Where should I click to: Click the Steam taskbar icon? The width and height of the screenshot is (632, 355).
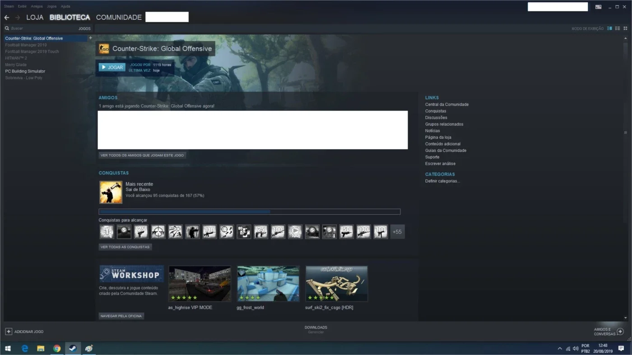pyautogui.click(x=73, y=348)
